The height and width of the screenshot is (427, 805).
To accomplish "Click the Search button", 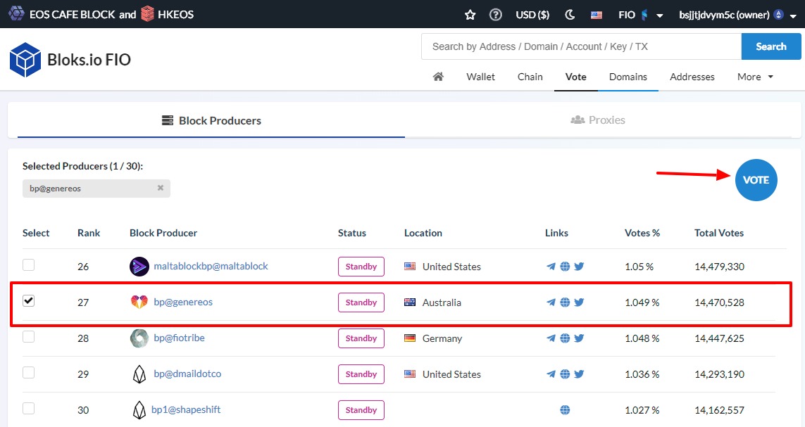I will pos(771,46).
